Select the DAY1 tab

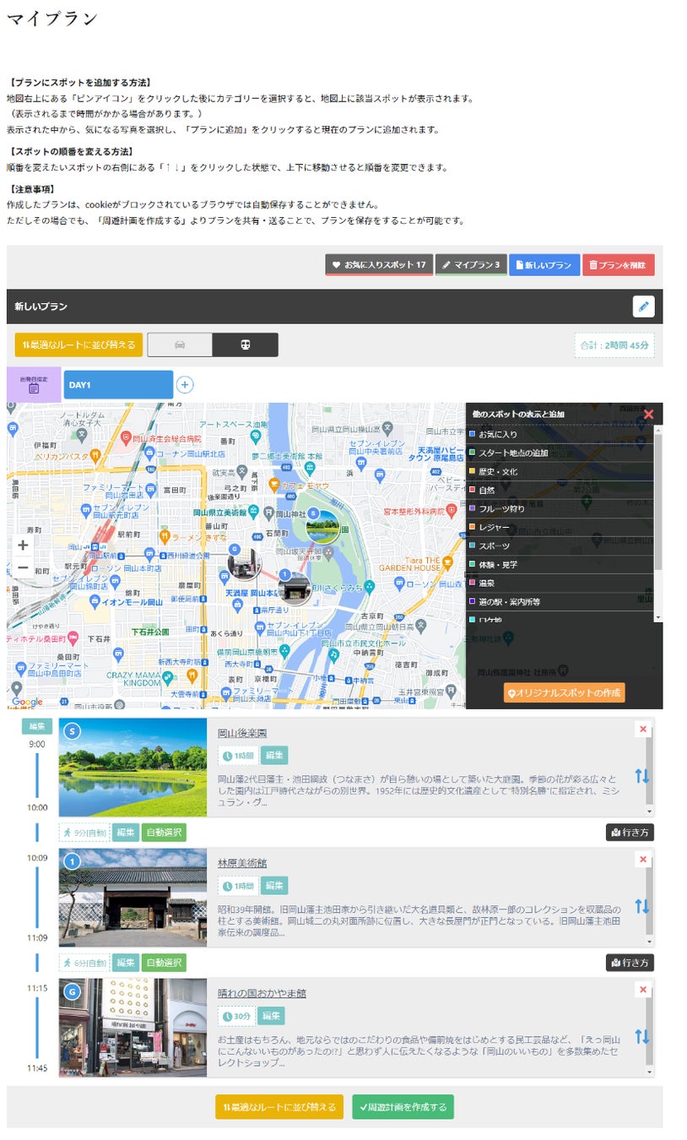[x=118, y=385]
